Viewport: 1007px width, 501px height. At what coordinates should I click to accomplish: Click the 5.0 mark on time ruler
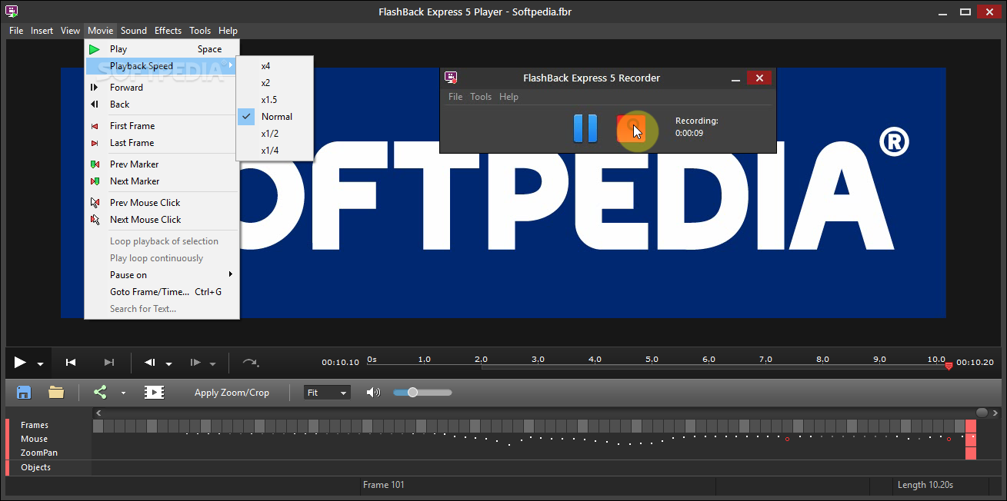(652, 360)
